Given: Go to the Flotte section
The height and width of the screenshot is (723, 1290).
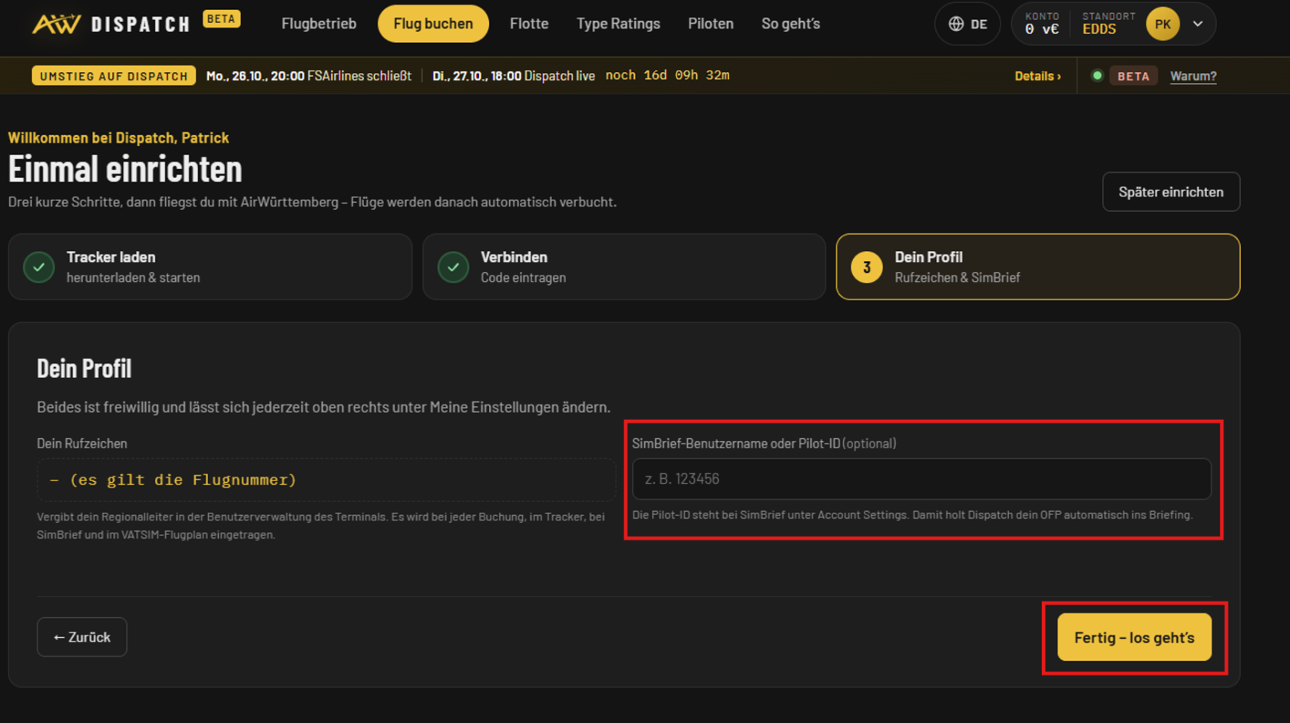Looking at the screenshot, I should 529,24.
